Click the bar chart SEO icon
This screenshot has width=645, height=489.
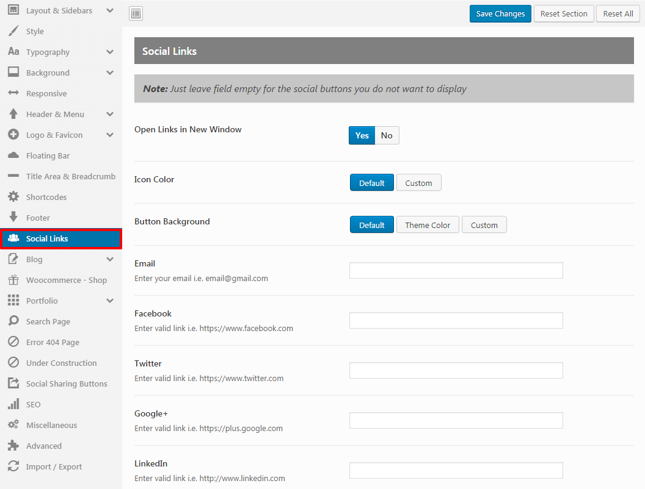pos(13,404)
